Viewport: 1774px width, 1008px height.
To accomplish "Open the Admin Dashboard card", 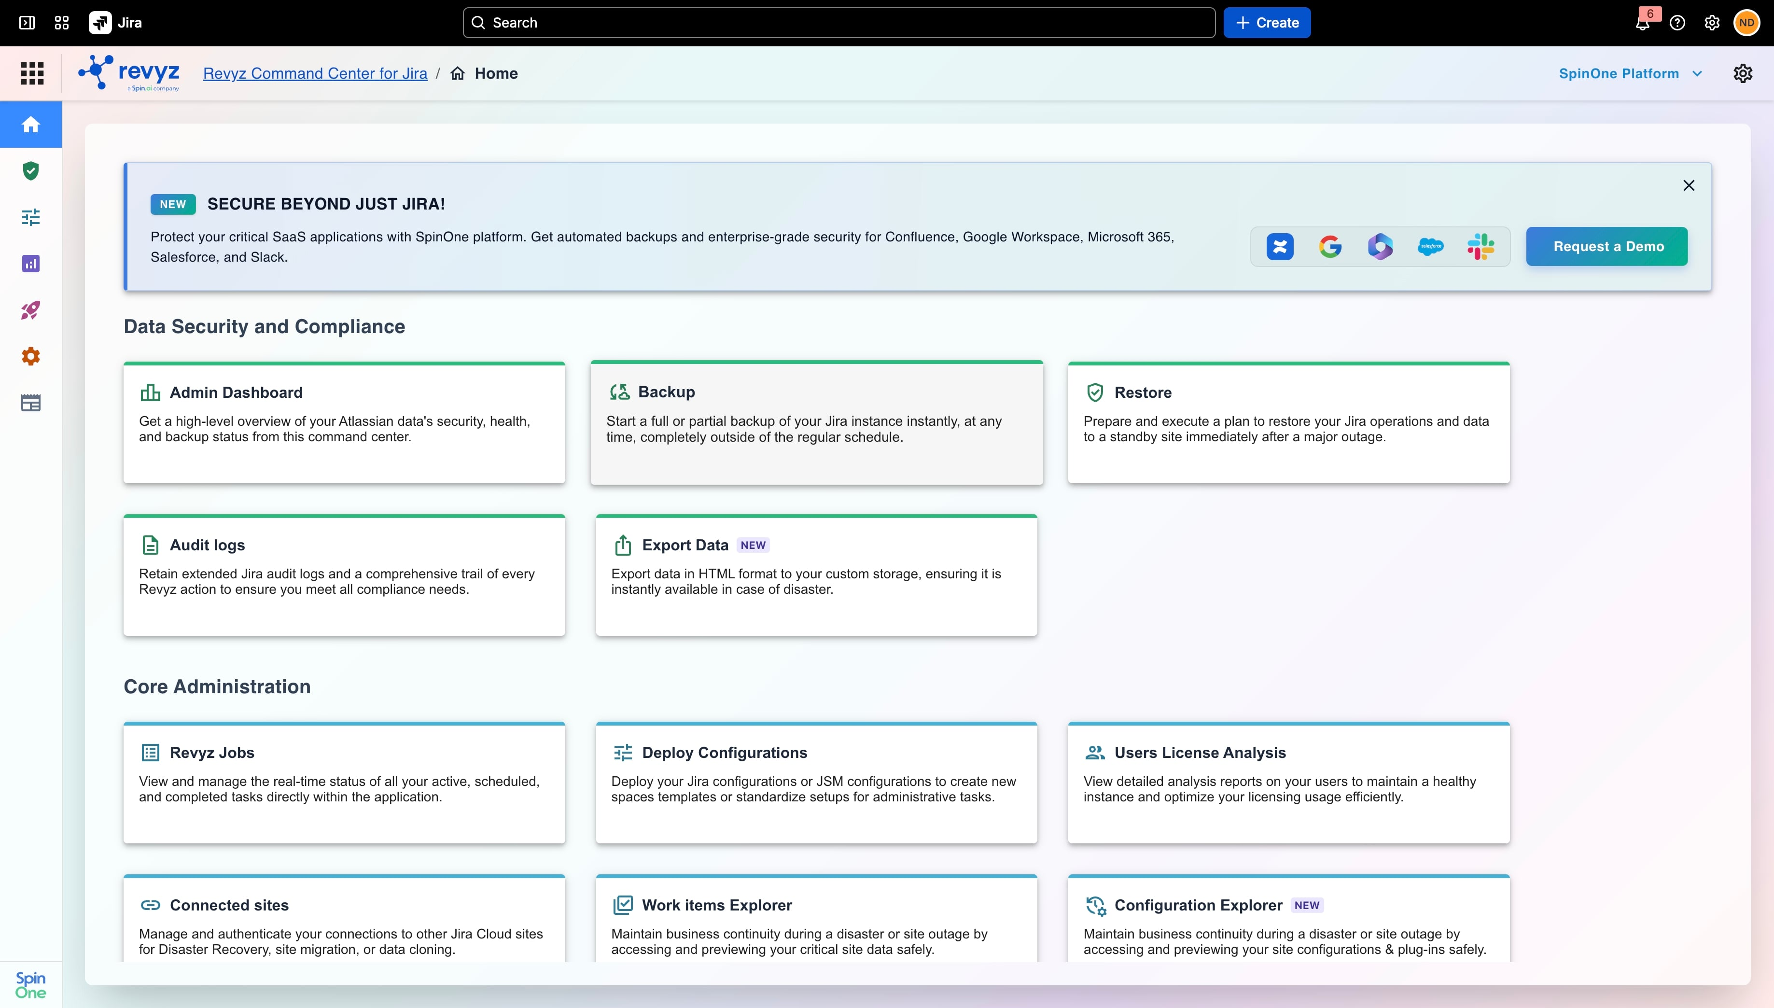I will tap(344, 422).
